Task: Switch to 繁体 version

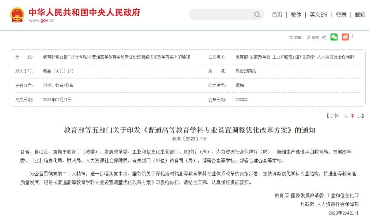Action: pos(296,15)
